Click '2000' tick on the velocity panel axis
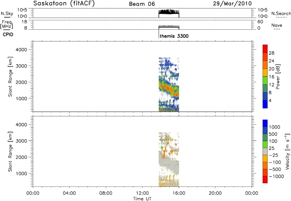 21,157
